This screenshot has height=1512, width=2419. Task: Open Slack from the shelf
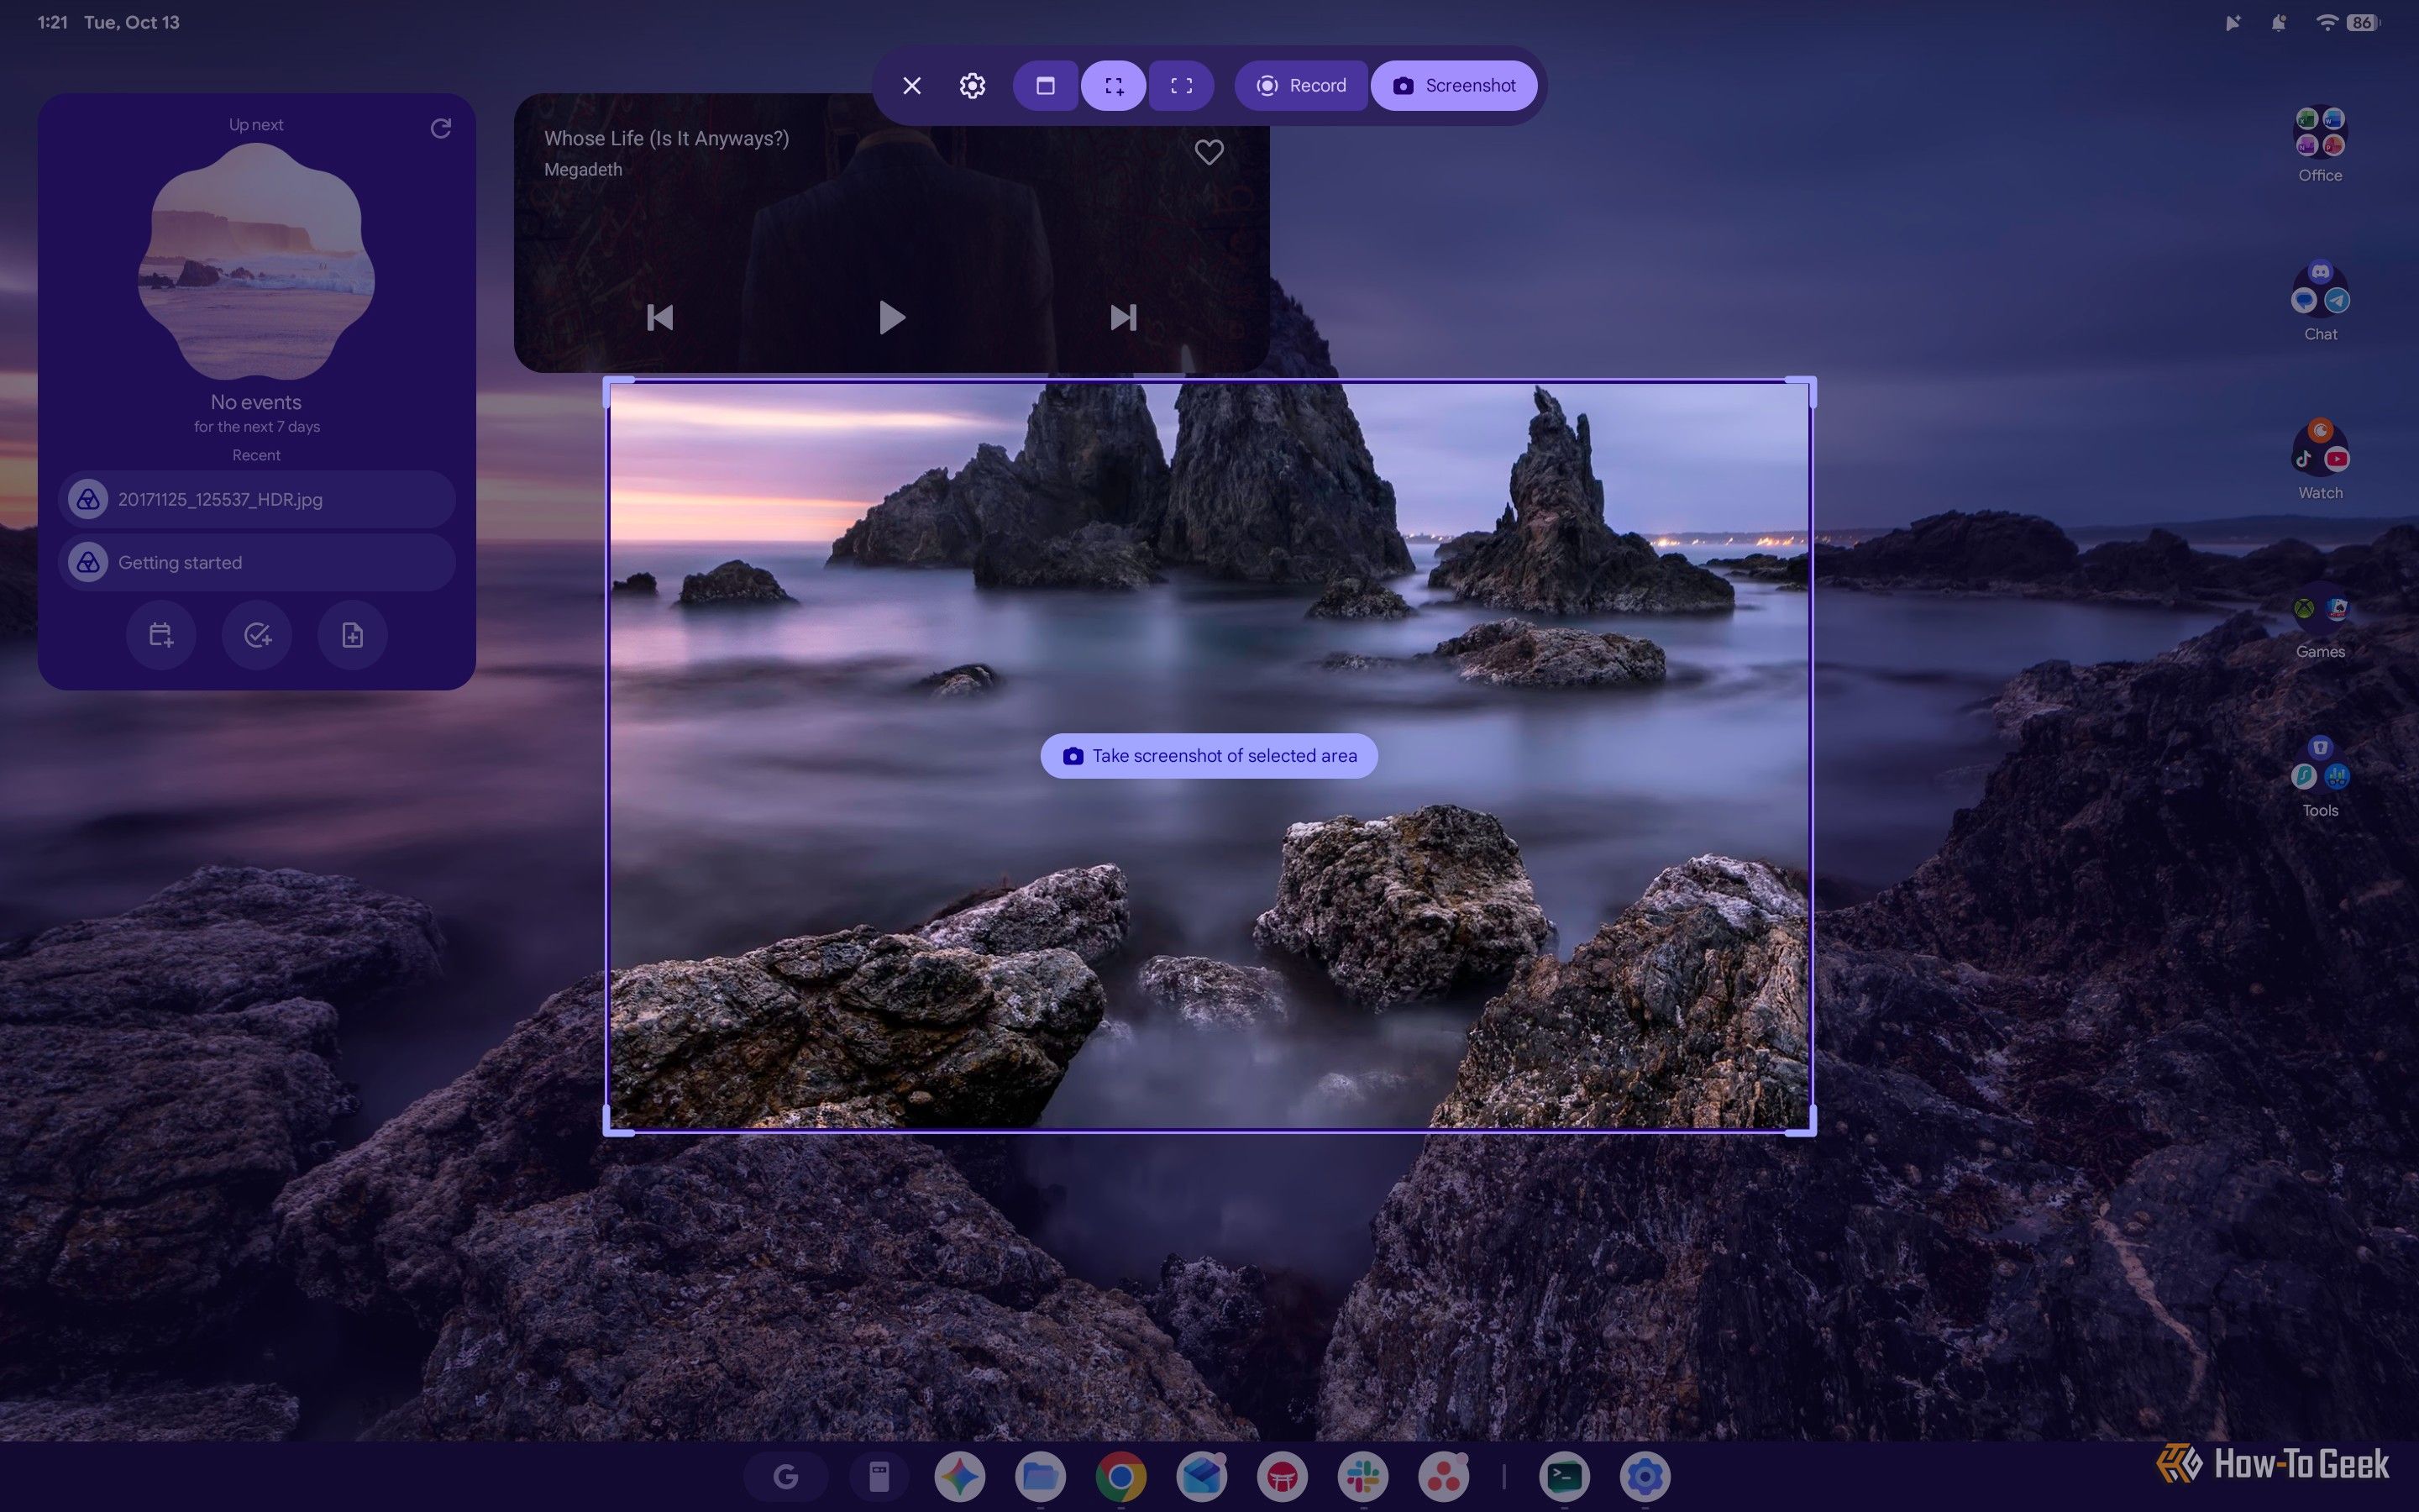coord(1363,1476)
